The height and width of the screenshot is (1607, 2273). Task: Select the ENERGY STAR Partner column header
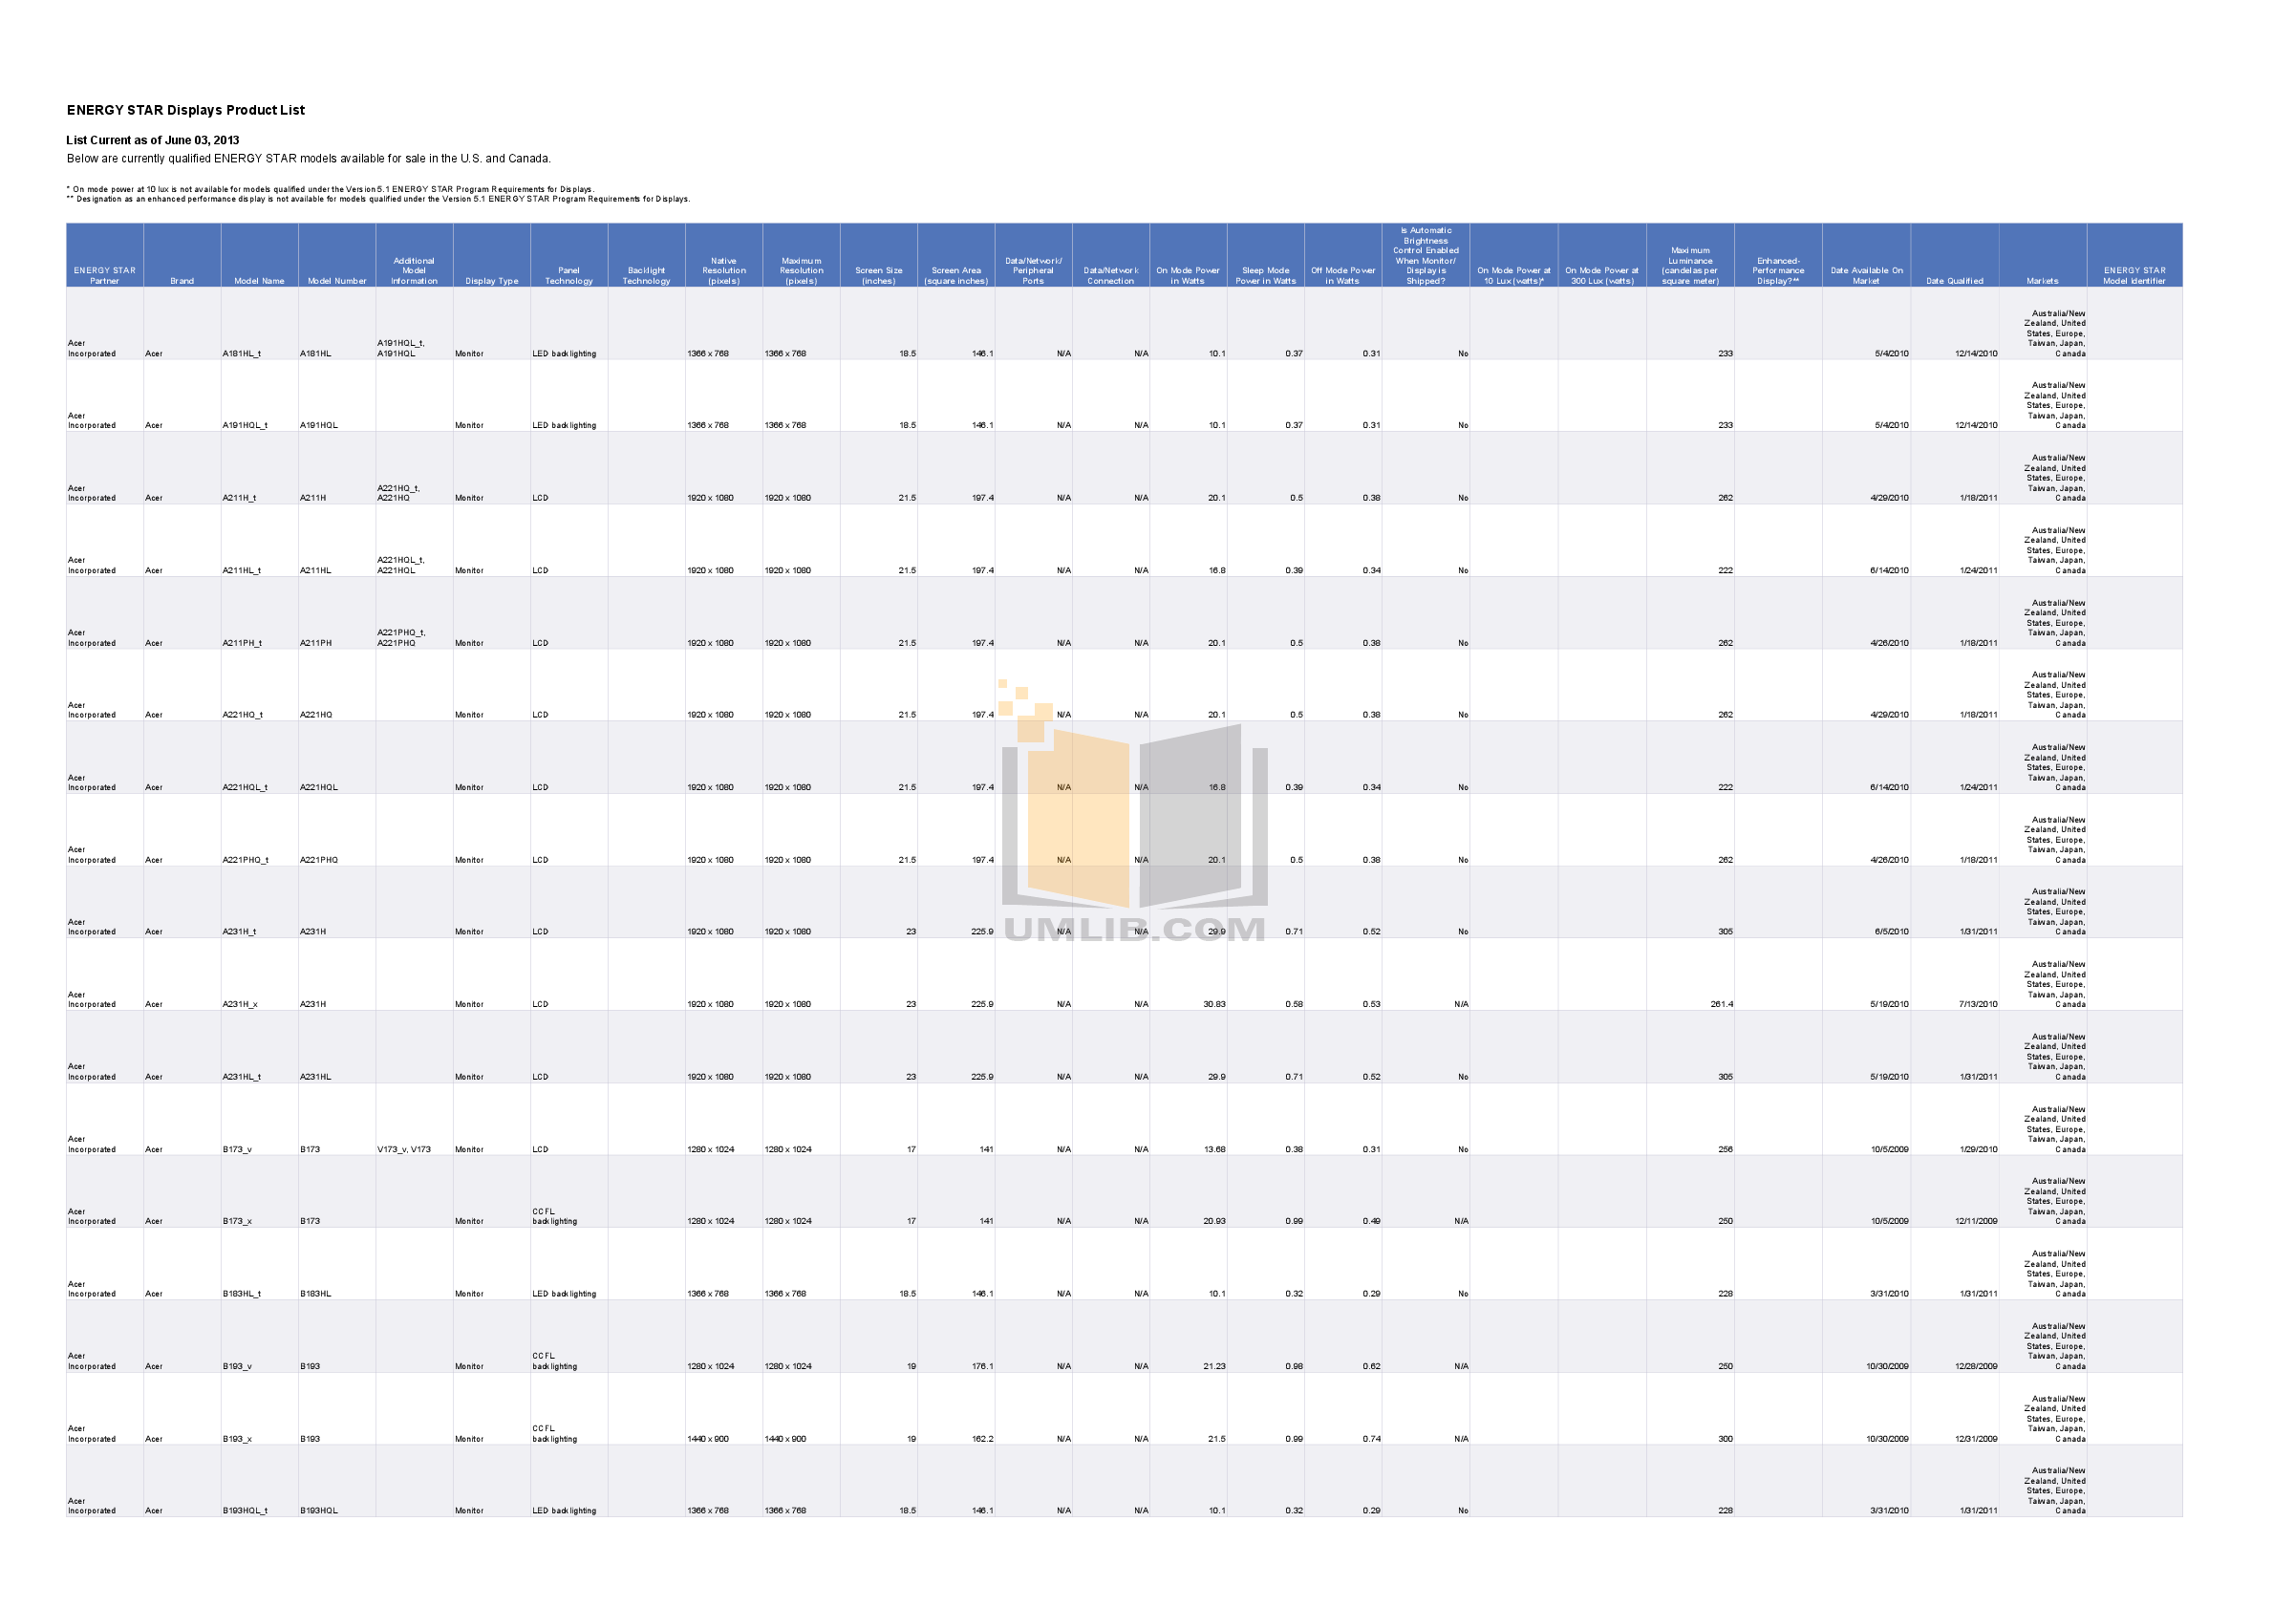(104, 275)
